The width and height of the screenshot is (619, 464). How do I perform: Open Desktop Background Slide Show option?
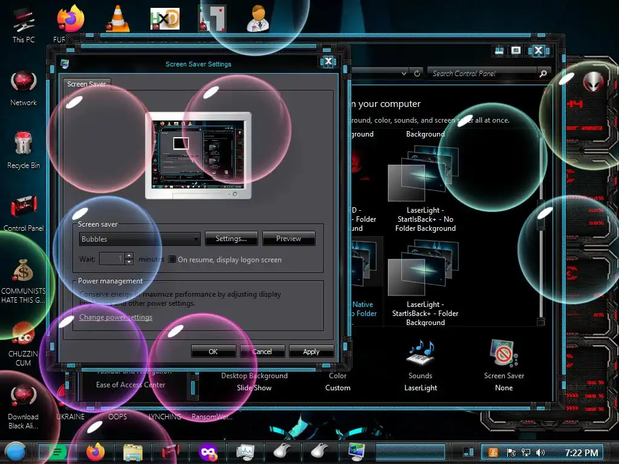pyautogui.click(x=254, y=382)
